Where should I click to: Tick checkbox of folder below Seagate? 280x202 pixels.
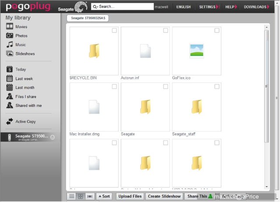[165, 143]
